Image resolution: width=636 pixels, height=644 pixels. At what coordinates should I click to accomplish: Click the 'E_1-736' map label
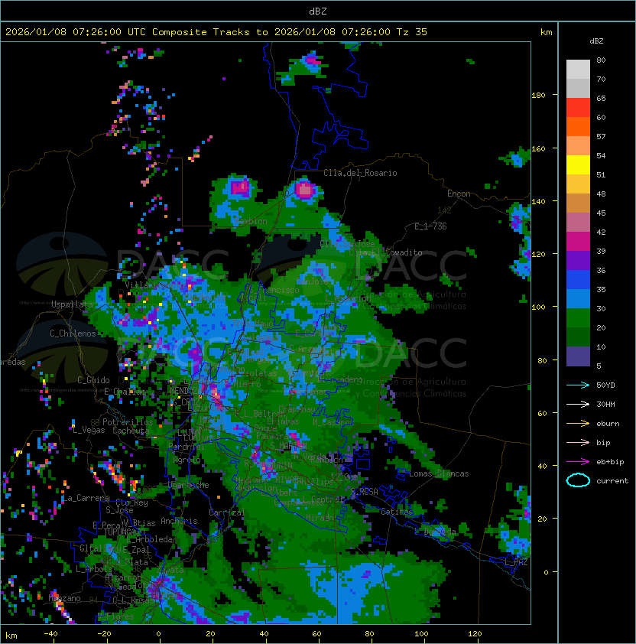[430, 226]
